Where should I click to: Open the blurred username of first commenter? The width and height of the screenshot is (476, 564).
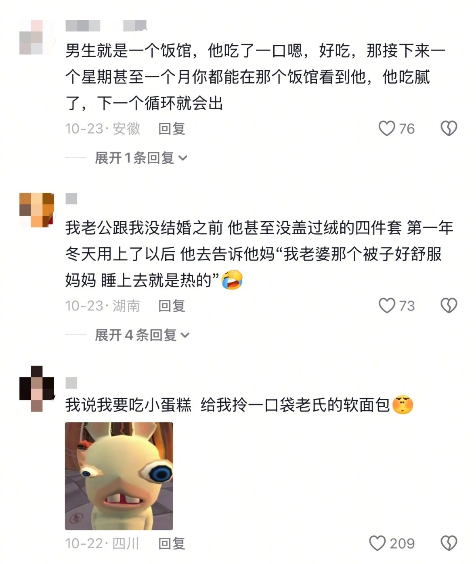[x=106, y=25]
